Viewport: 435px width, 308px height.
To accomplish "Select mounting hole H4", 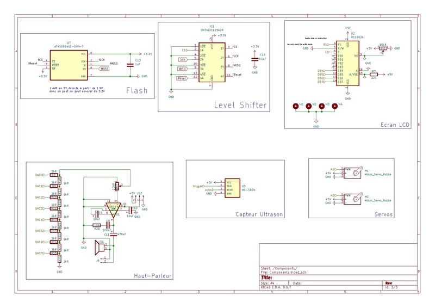I will click(334, 106).
